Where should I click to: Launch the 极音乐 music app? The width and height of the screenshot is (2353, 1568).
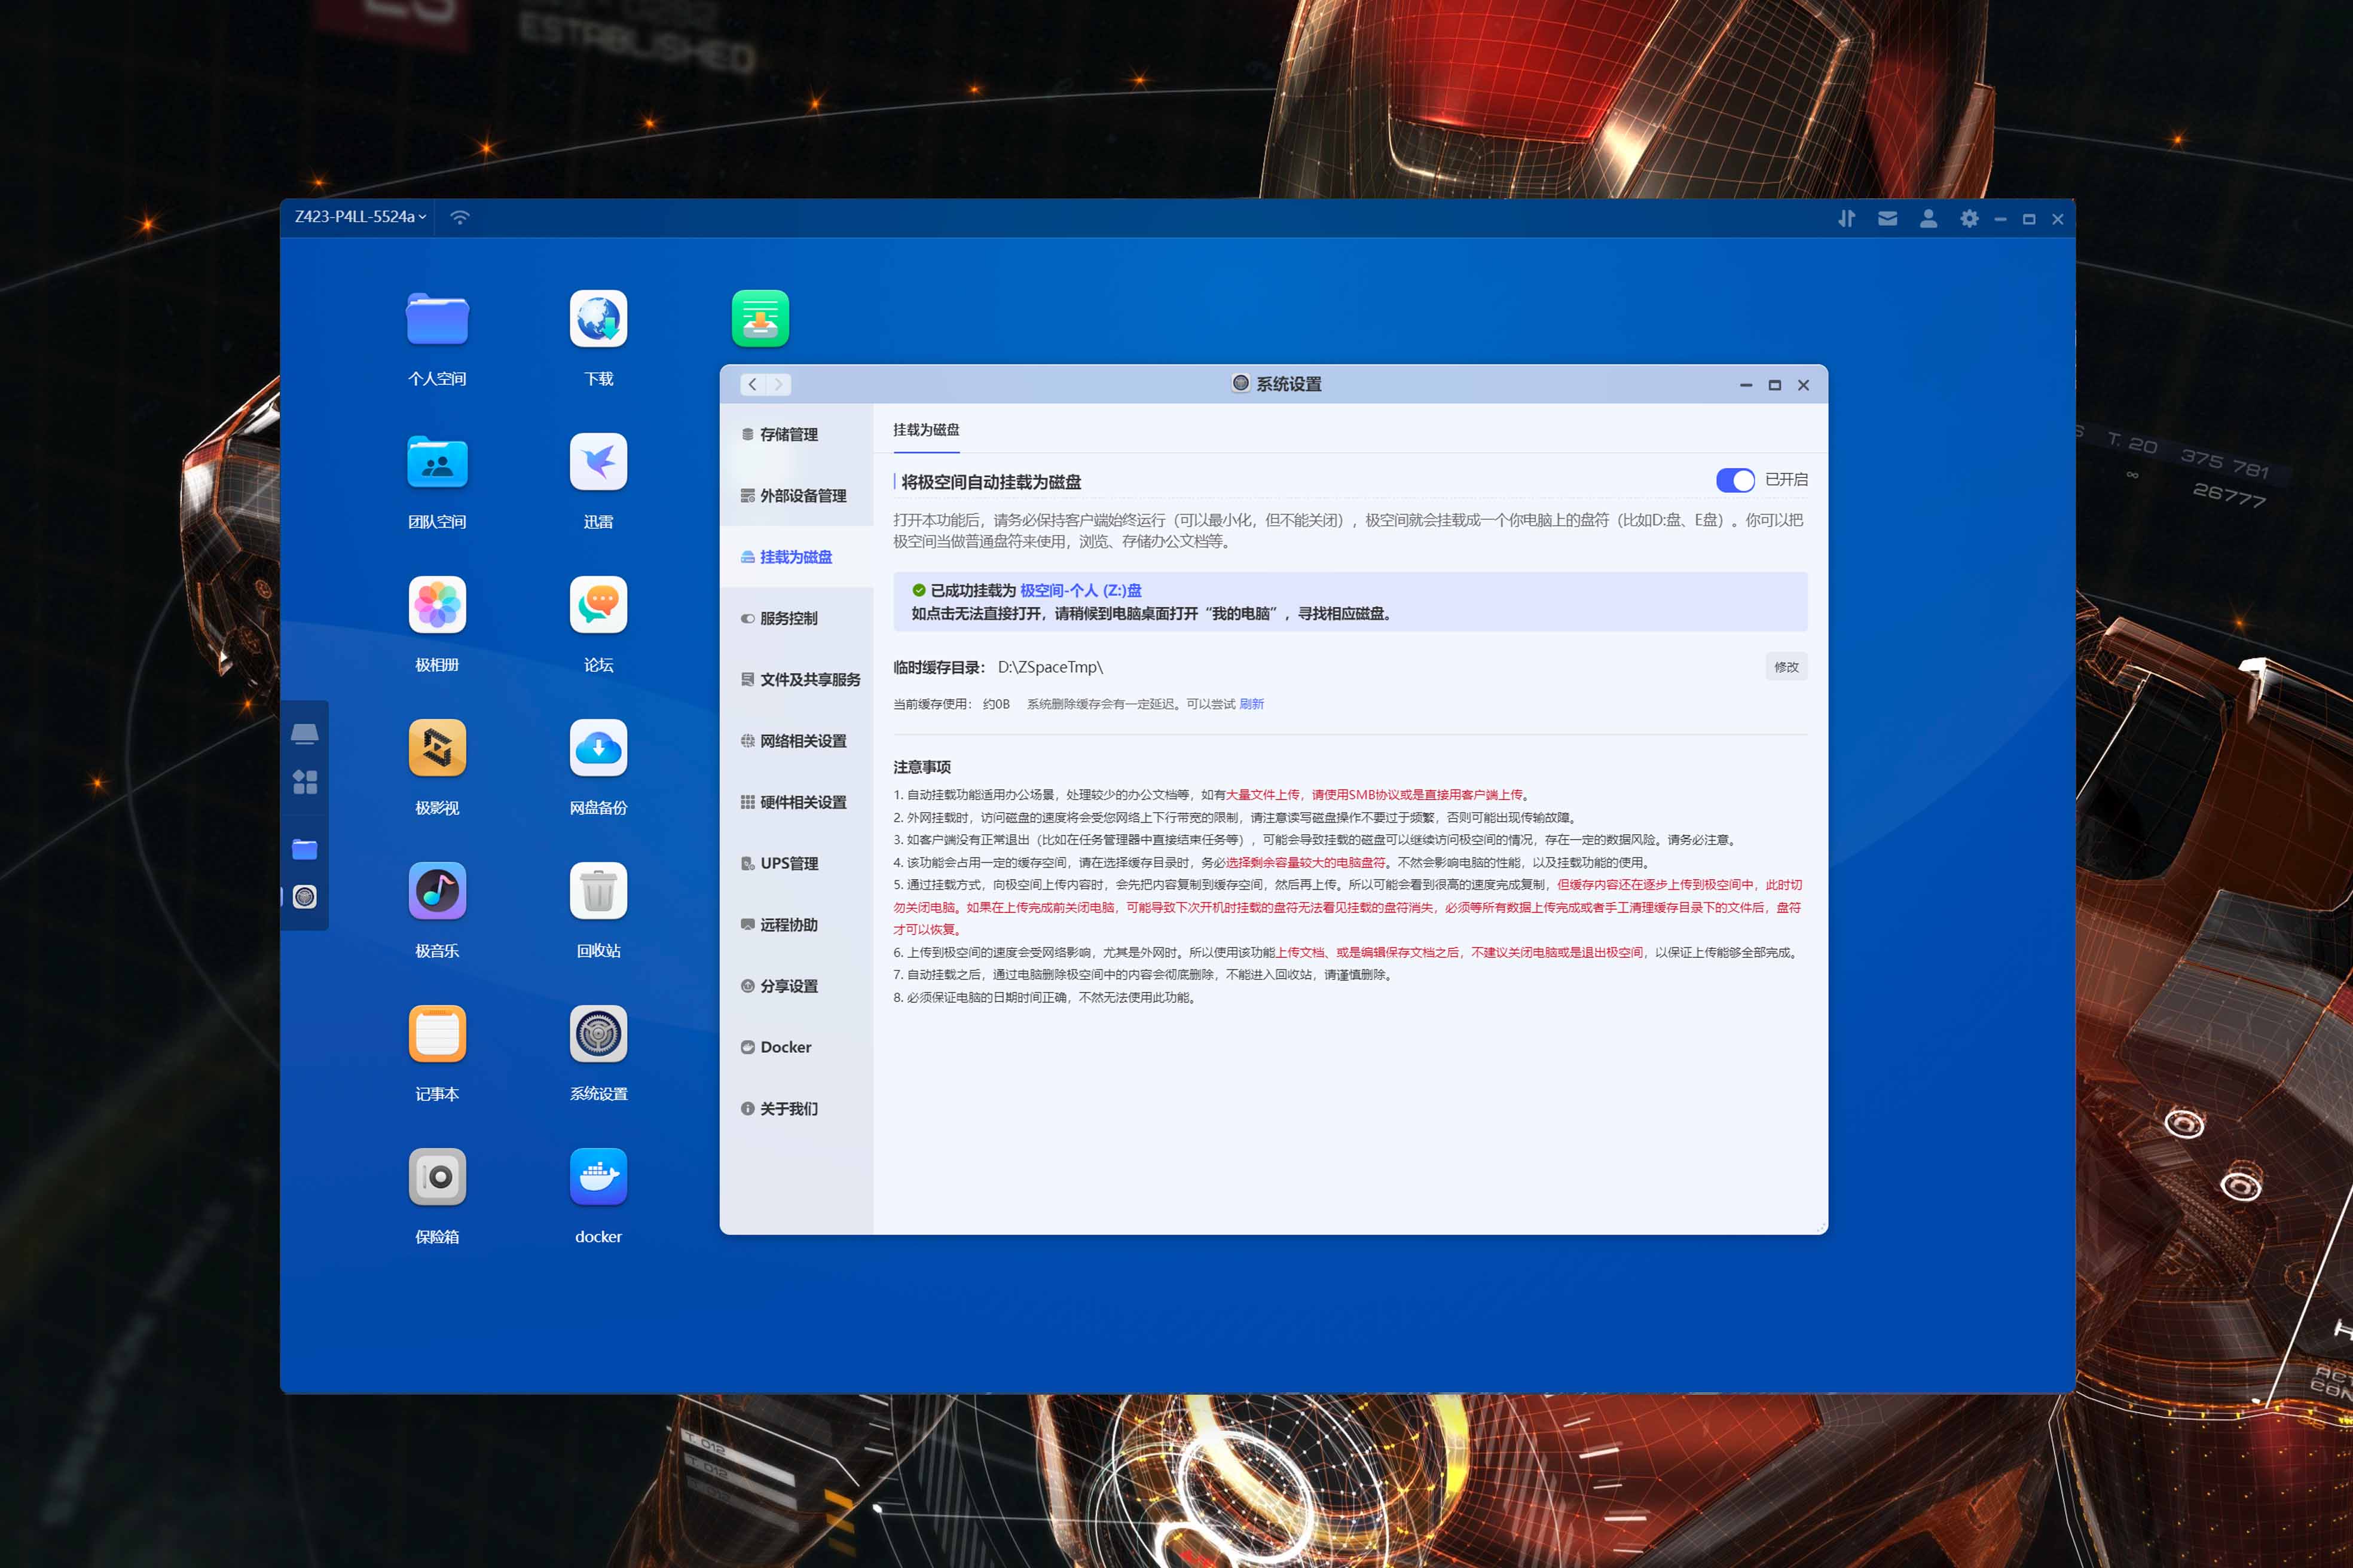437,891
